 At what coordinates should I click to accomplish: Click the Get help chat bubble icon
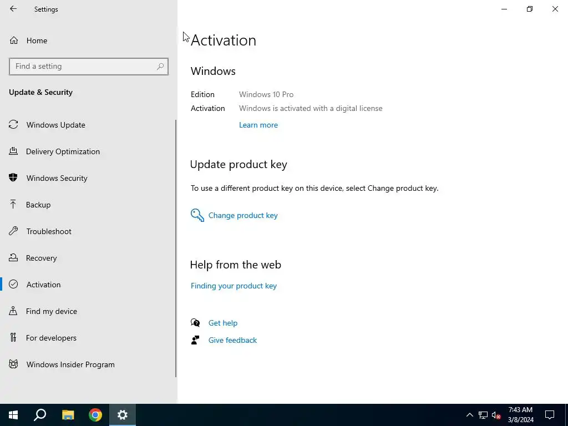[195, 322]
